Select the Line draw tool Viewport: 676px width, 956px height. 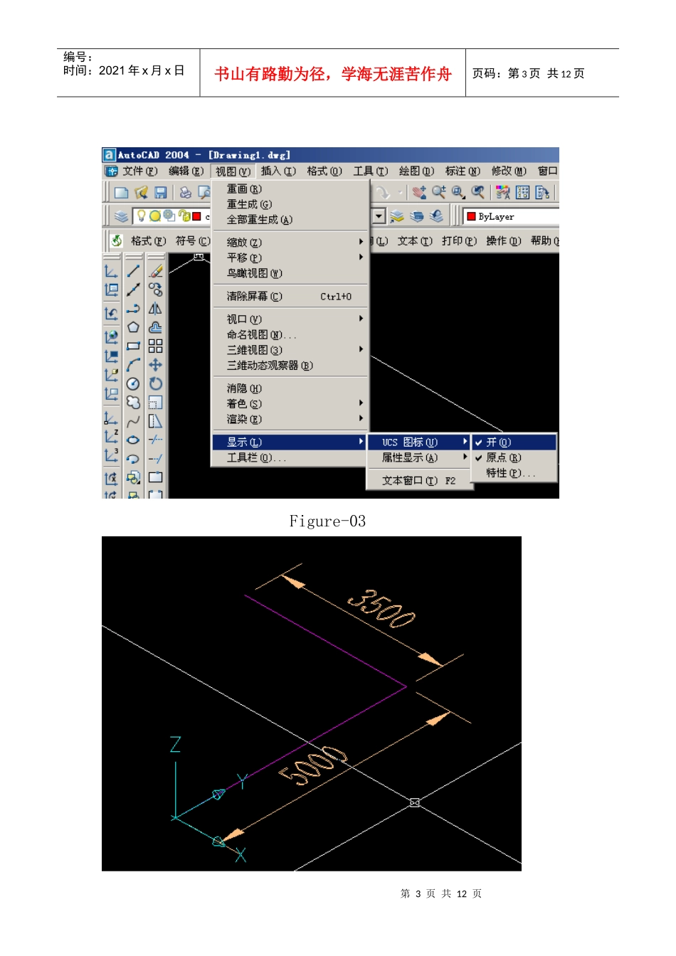133,271
